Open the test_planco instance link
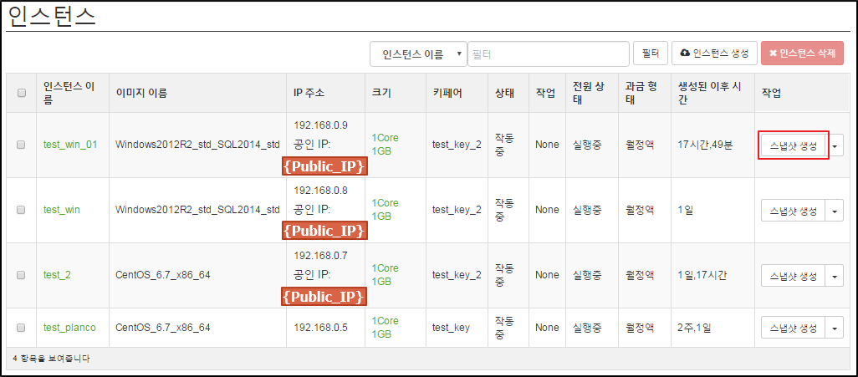The image size is (858, 377). click(x=69, y=327)
